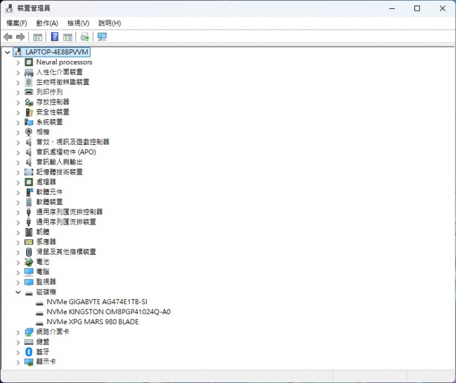Click the 相機 camera icon
Screen dimensions: 456x383
click(28, 132)
